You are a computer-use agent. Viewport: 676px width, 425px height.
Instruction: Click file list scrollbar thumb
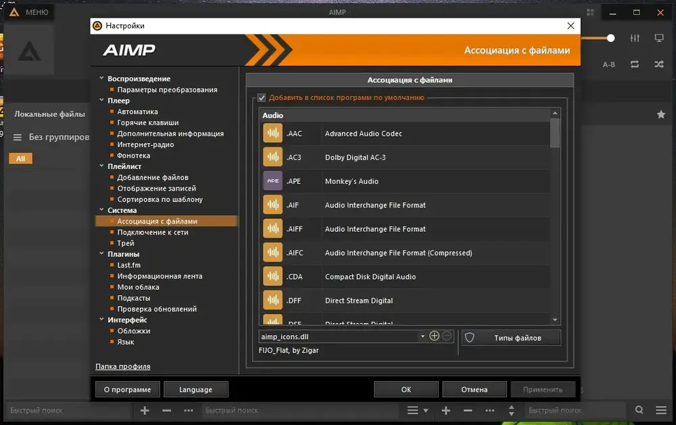555,132
